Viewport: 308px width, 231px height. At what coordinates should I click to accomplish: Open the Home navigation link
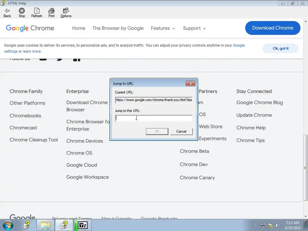[x=79, y=28]
